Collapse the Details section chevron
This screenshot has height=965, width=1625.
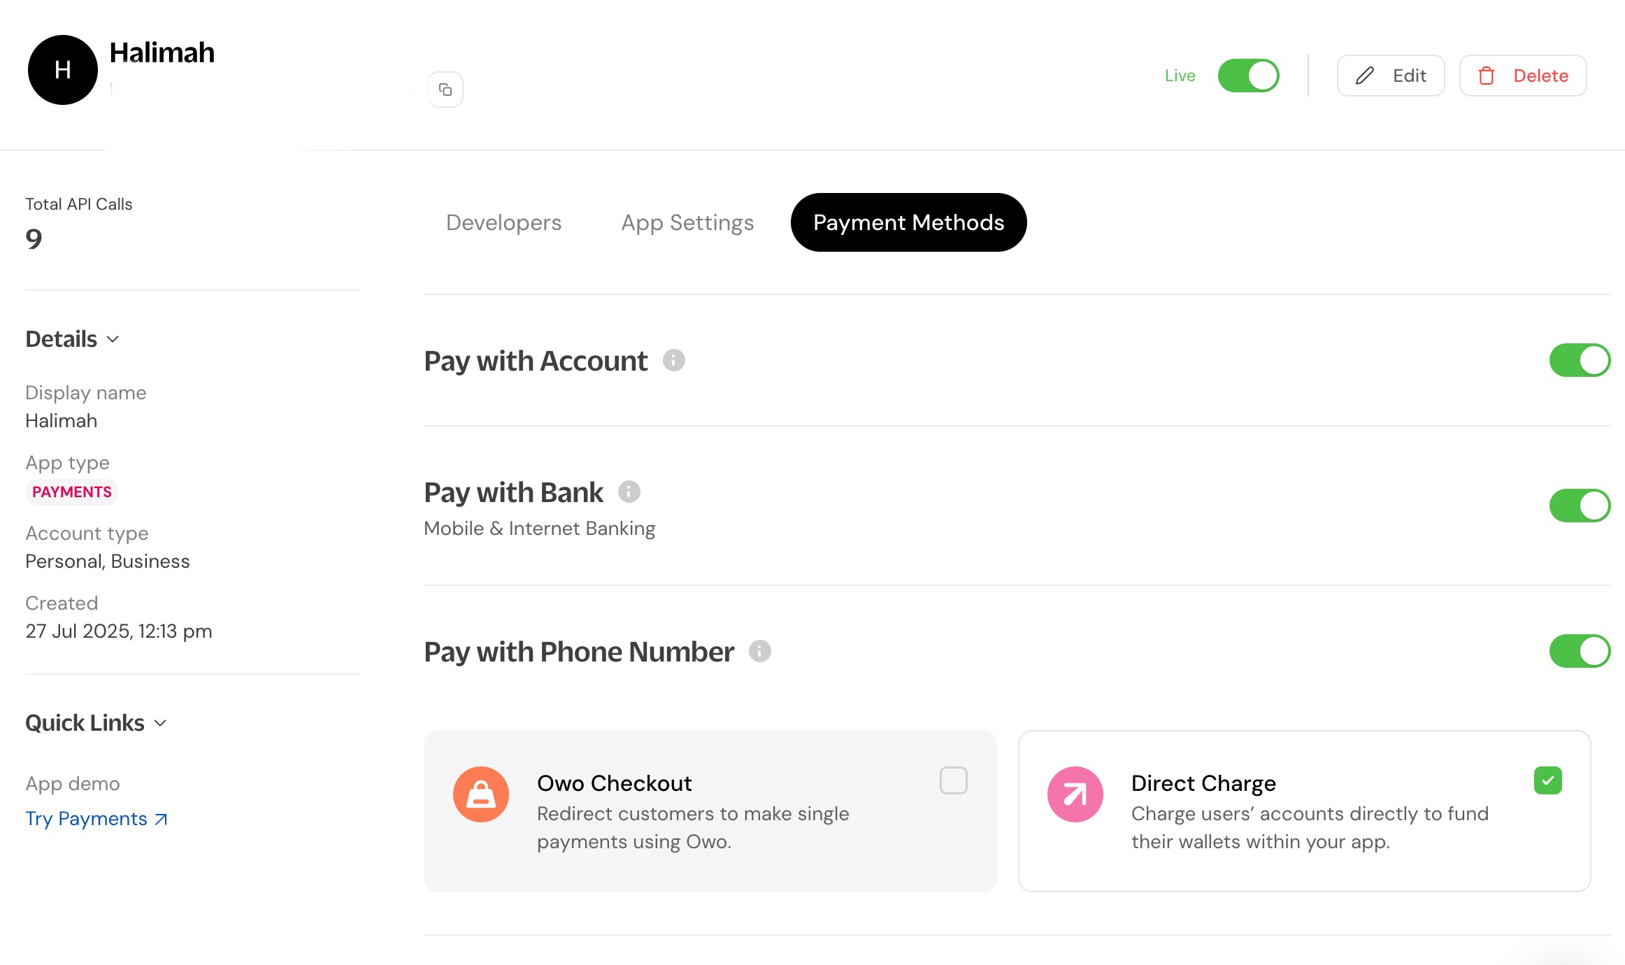(113, 339)
